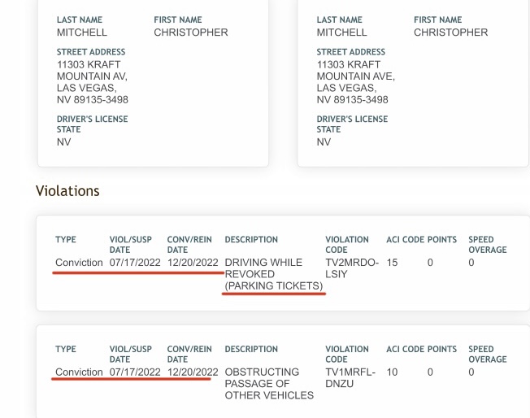Click the POINTS header in the obstructing-passage record
Image resolution: width=530 pixels, height=418 pixels.
click(x=441, y=349)
